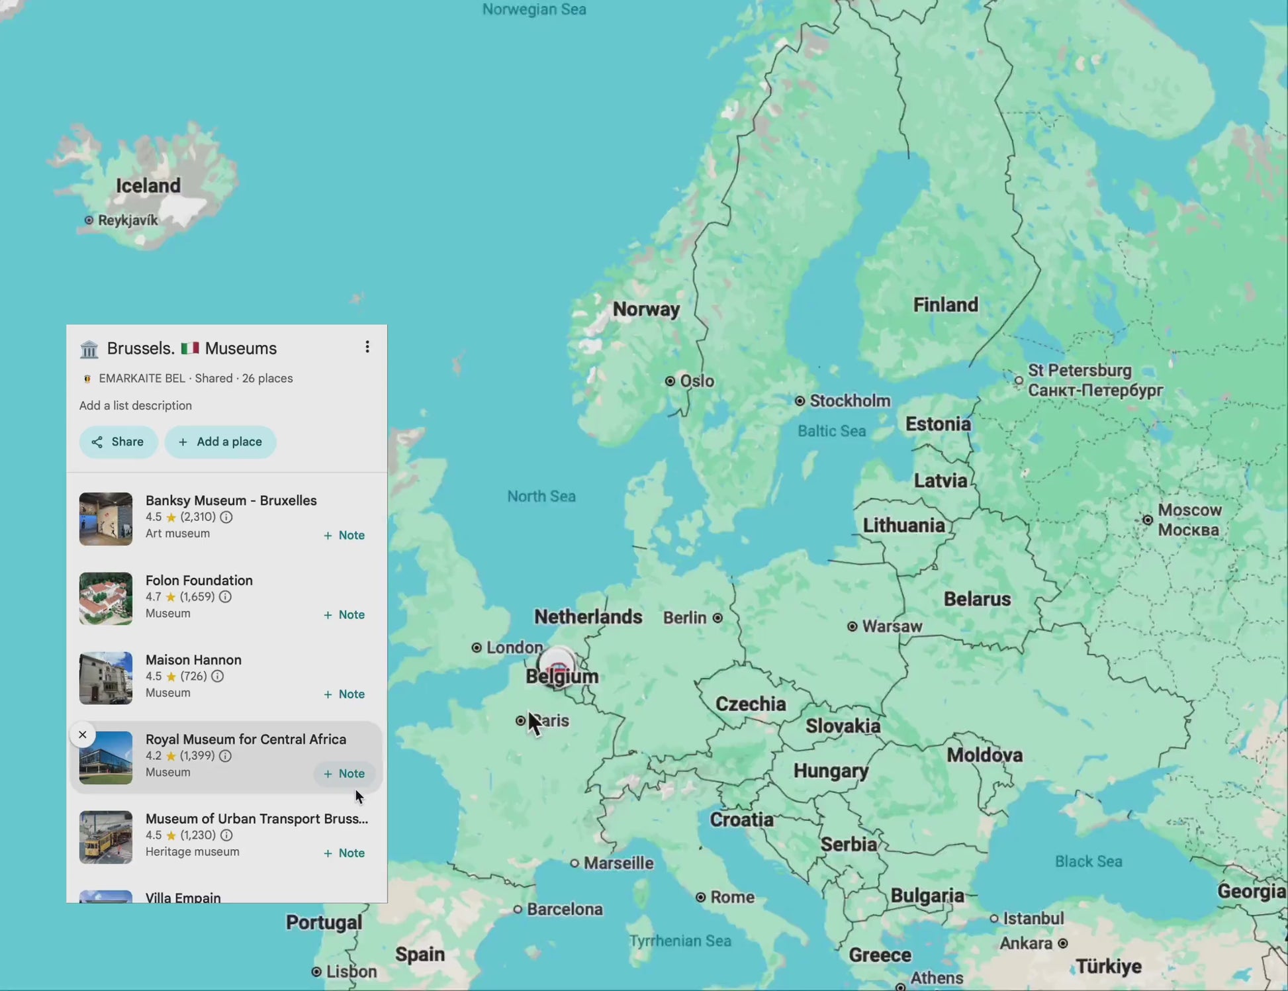Click the Add a list description field

(136, 405)
